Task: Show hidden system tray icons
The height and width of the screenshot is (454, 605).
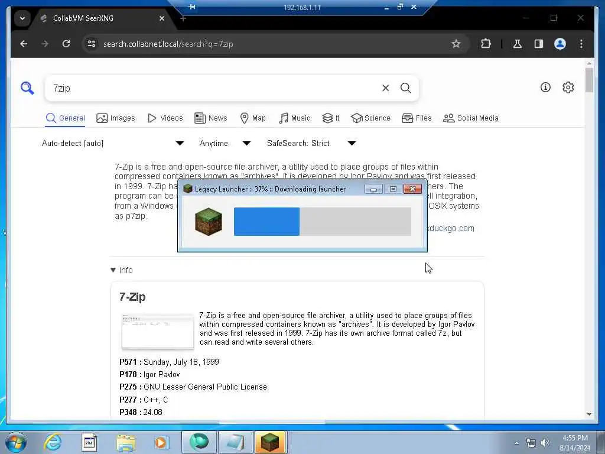Action: coord(516,443)
